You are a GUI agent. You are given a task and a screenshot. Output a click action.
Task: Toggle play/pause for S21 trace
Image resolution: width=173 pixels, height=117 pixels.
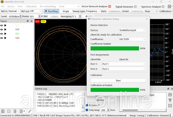coord(5,34)
